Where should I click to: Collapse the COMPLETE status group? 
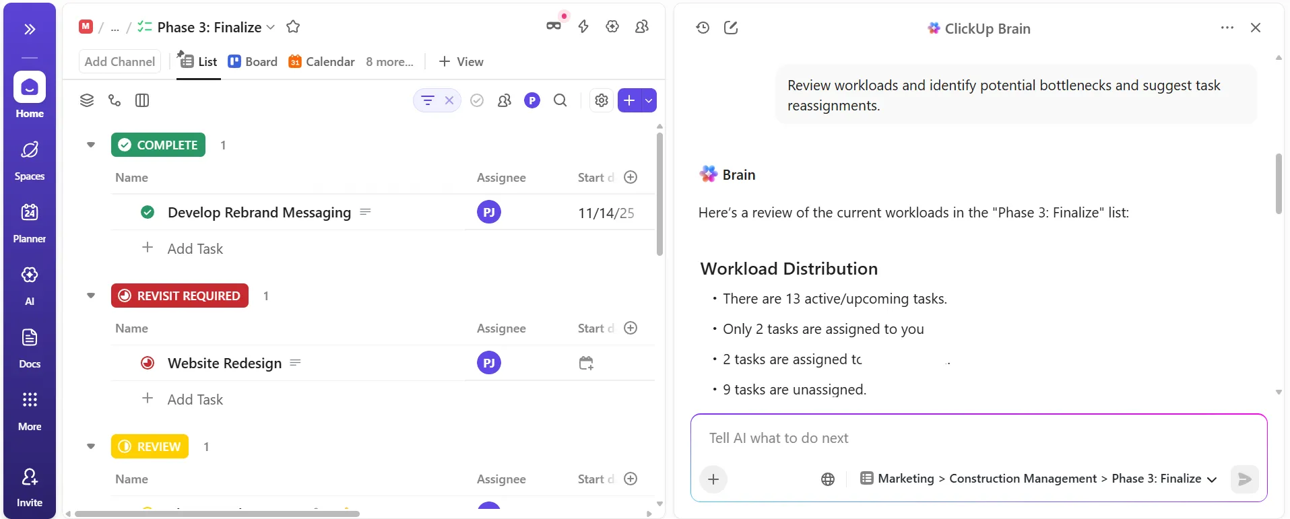[x=91, y=145]
